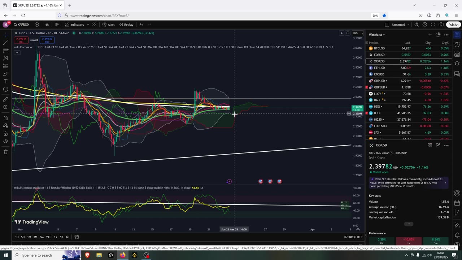Open the watchlist more options menu
This screenshot has height=260, width=462.
446,35
